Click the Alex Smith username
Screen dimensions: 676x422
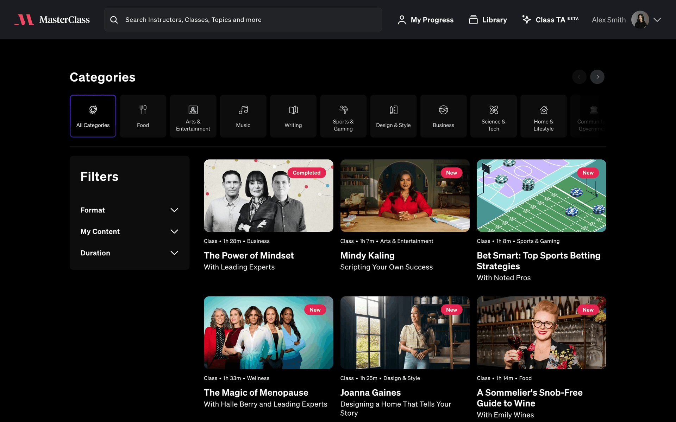click(x=608, y=20)
